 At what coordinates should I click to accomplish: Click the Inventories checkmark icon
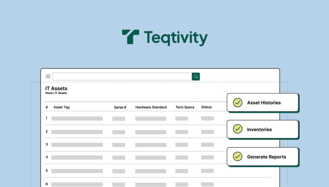click(x=238, y=129)
